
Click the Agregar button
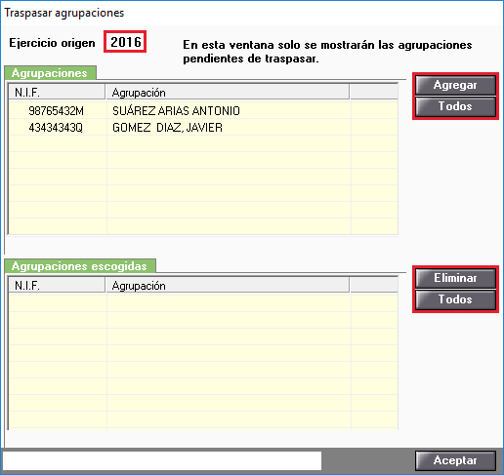[x=455, y=85]
